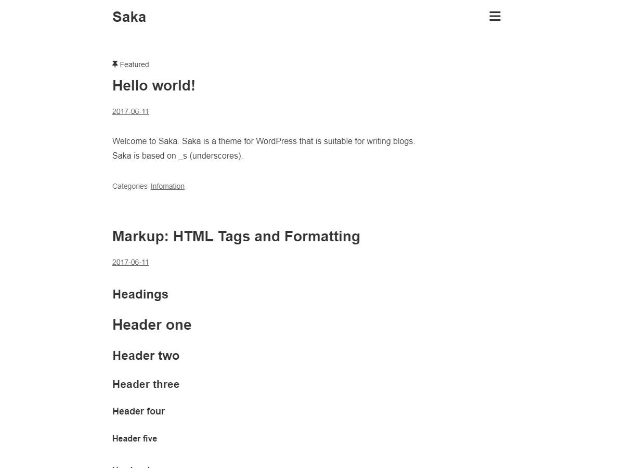
Task: Go to the Saka site home title
Action: 129,17
